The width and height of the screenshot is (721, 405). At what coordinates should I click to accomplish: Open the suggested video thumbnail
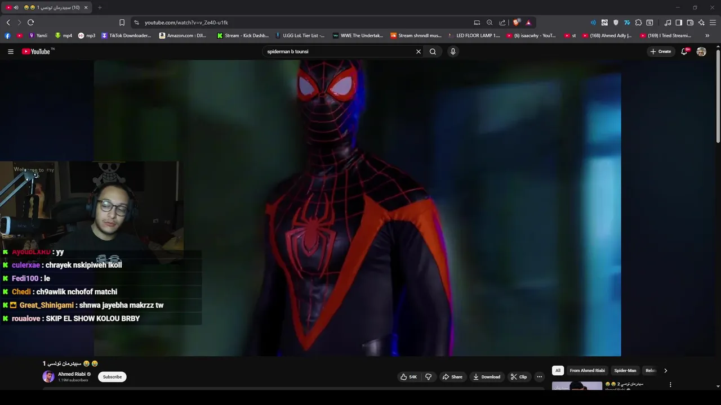point(577,386)
